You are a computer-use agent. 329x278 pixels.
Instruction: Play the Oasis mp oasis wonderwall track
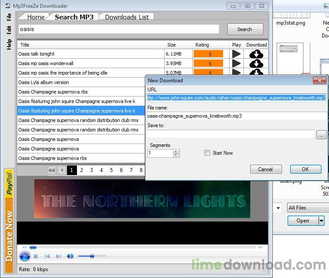[236, 63]
